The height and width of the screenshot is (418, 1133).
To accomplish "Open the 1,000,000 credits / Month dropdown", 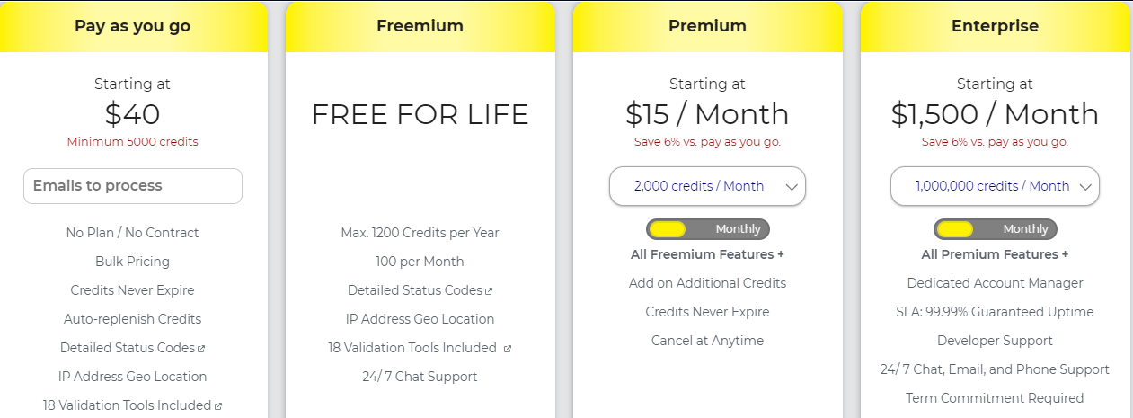I will click(996, 186).
